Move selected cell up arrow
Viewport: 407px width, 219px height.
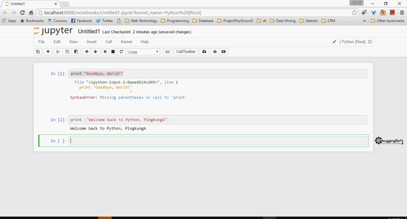[87, 52]
